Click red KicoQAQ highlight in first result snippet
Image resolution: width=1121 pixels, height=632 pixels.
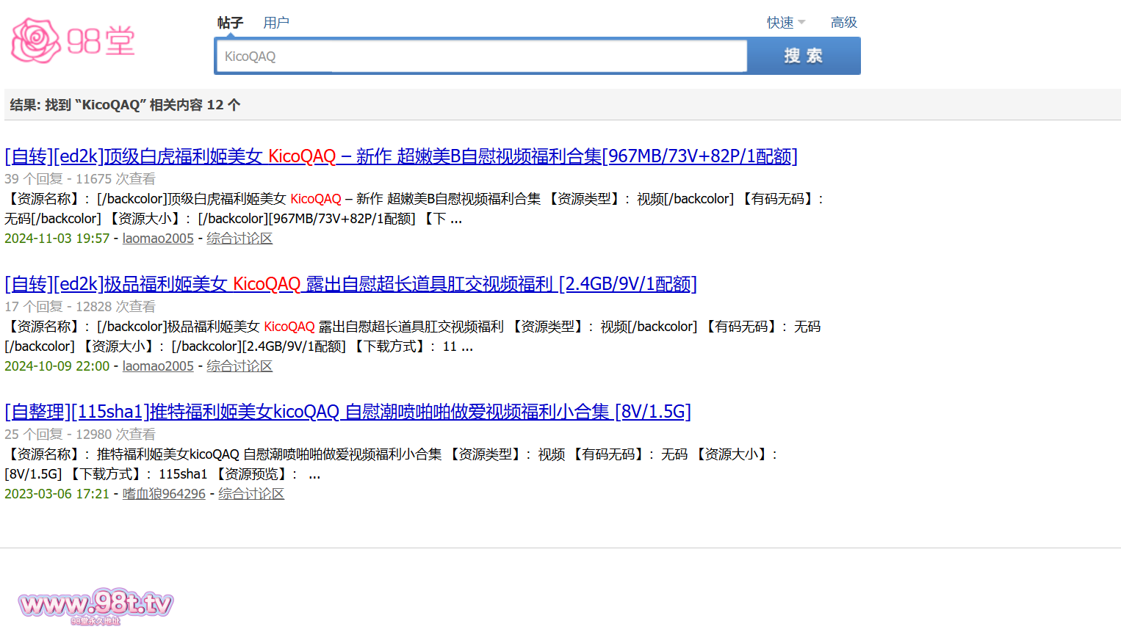click(x=316, y=199)
